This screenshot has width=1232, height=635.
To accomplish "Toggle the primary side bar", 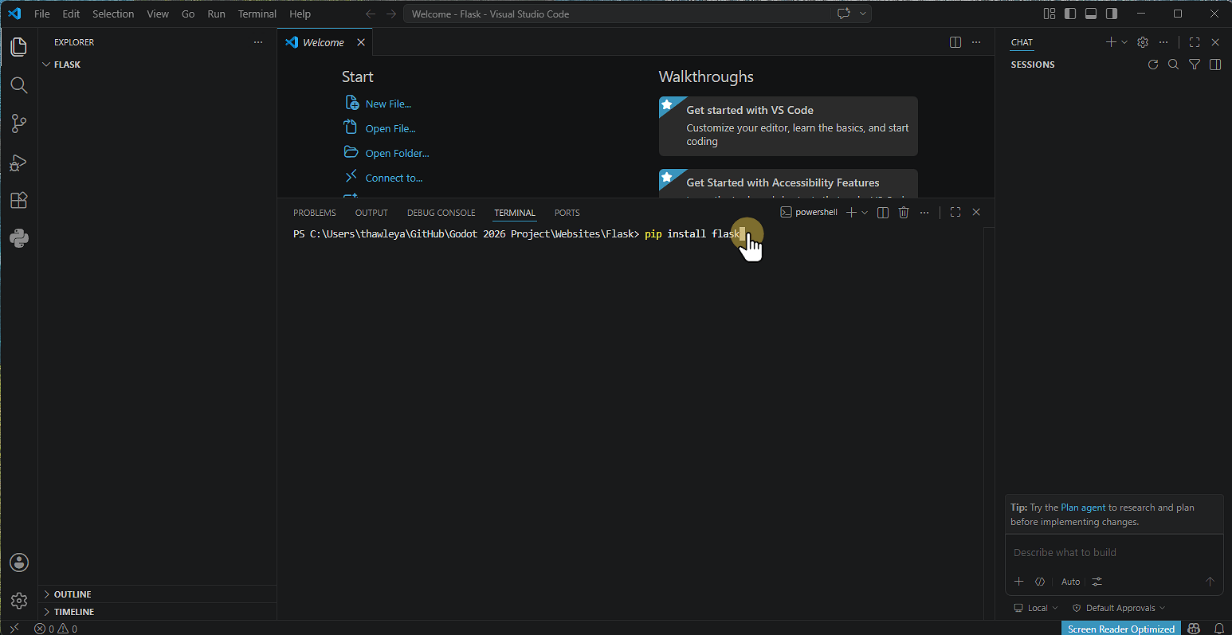I will pos(1070,14).
